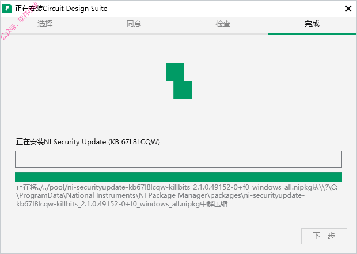Click the 正在安装NI Security Update status label
357x254 pixels.
[x=88, y=142]
